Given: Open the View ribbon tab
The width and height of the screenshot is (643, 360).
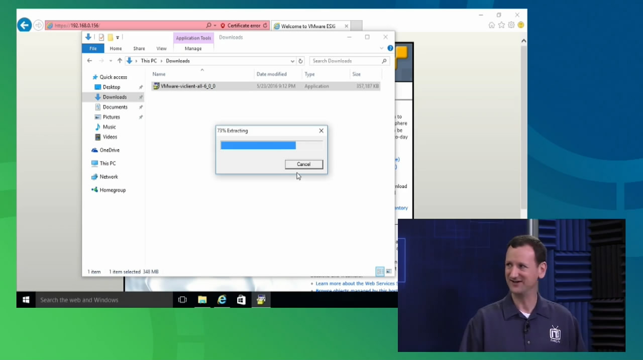Looking at the screenshot, I should 161,49.
